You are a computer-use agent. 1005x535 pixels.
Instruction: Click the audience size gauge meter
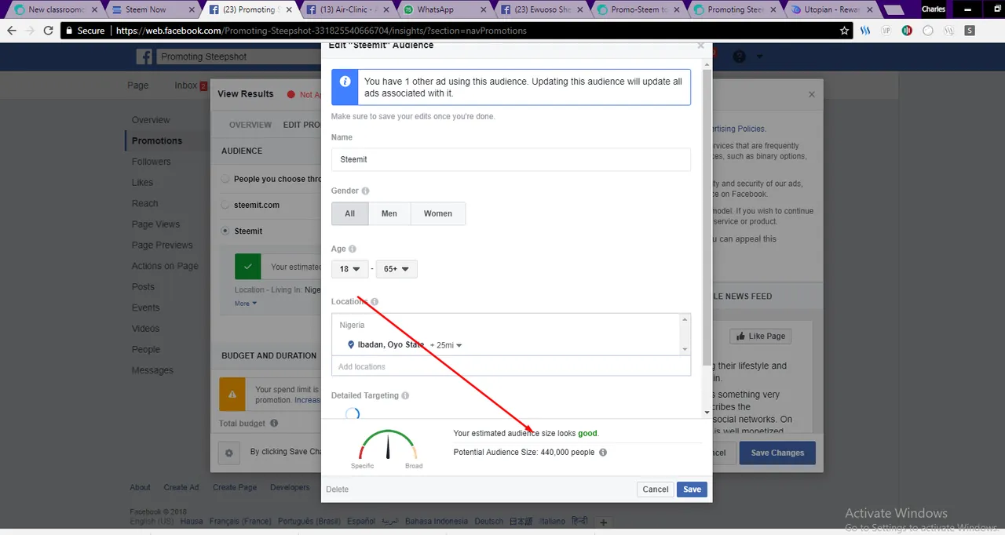[x=387, y=446]
